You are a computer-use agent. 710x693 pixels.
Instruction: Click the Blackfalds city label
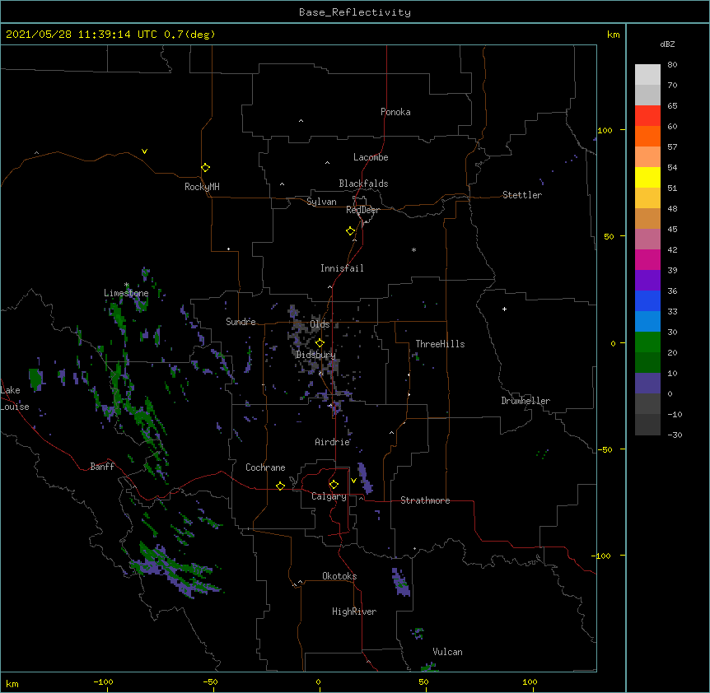(363, 184)
